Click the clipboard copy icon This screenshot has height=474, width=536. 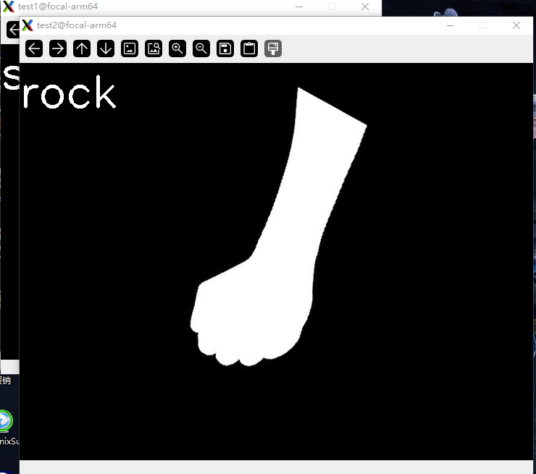tap(249, 48)
